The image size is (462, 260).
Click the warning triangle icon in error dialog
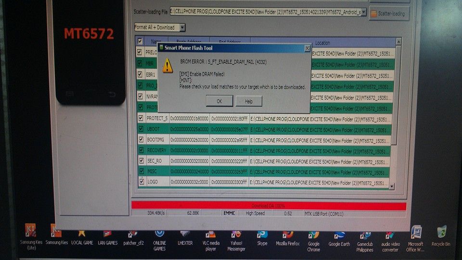tap(167, 65)
